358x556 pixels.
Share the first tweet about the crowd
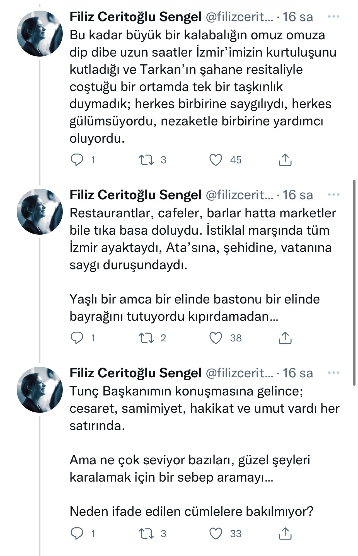coord(285,160)
